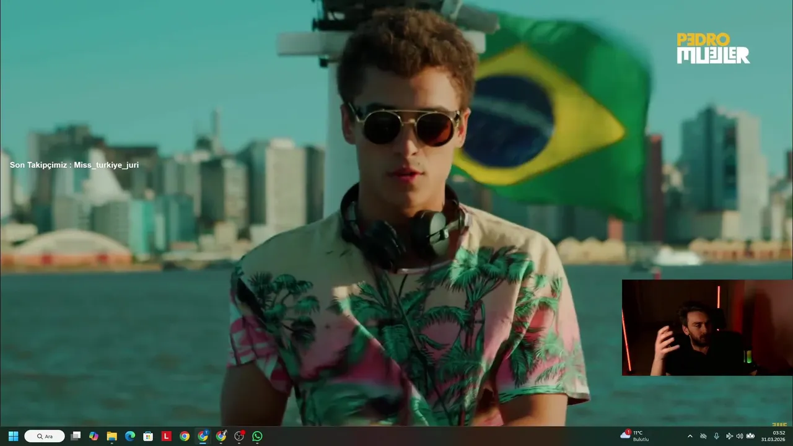This screenshot has height=446, width=793.
Task: Launch Copilot from the taskbar
Action: [x=94, y=436]
